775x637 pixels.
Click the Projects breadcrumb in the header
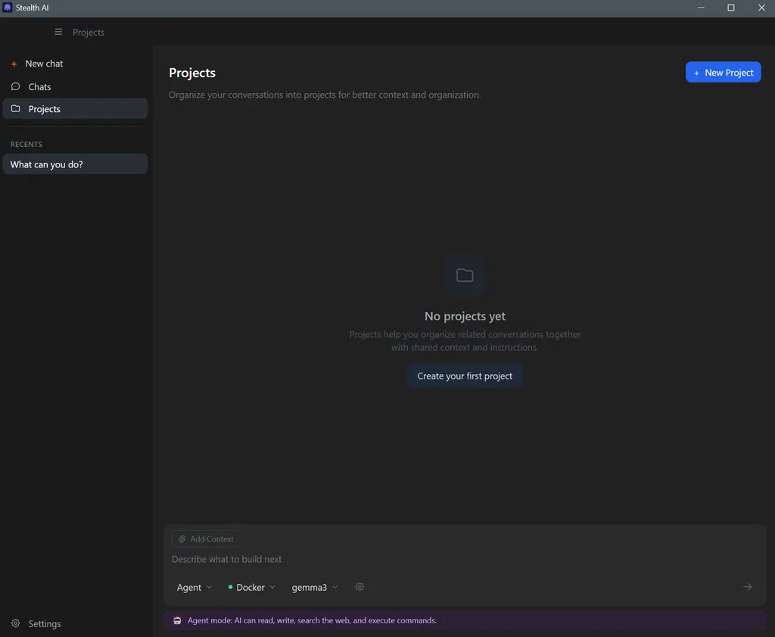click(x=89, y=32)
